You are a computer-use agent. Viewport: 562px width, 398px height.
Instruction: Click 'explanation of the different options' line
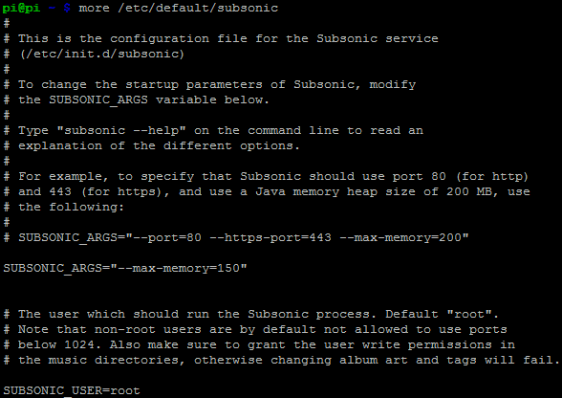click(x=159, y=145)
